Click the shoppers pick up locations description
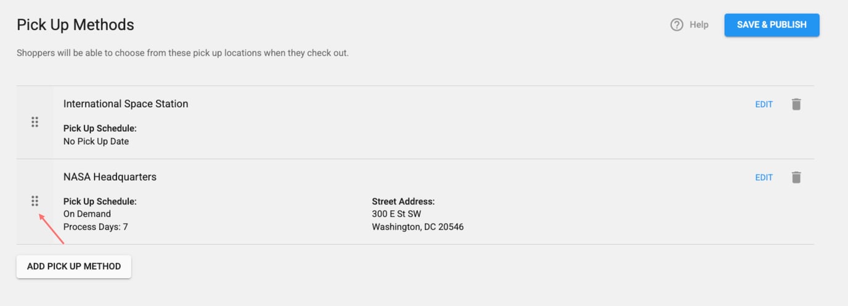Viewport: 848px width, 306px height. click(182, 53)
